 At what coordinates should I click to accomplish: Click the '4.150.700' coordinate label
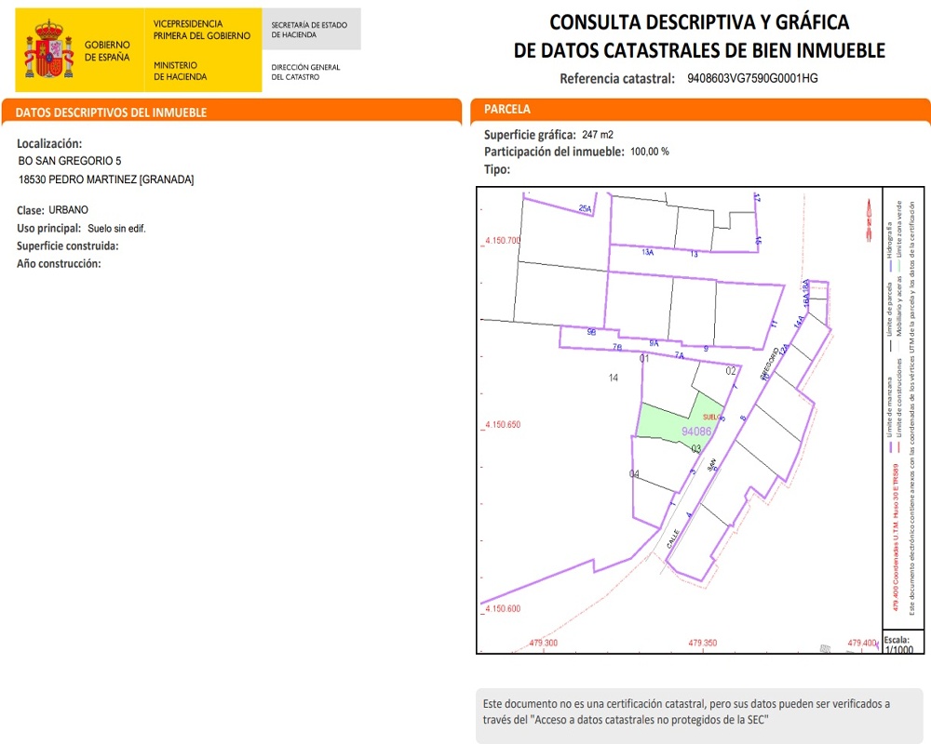point(503,240)
